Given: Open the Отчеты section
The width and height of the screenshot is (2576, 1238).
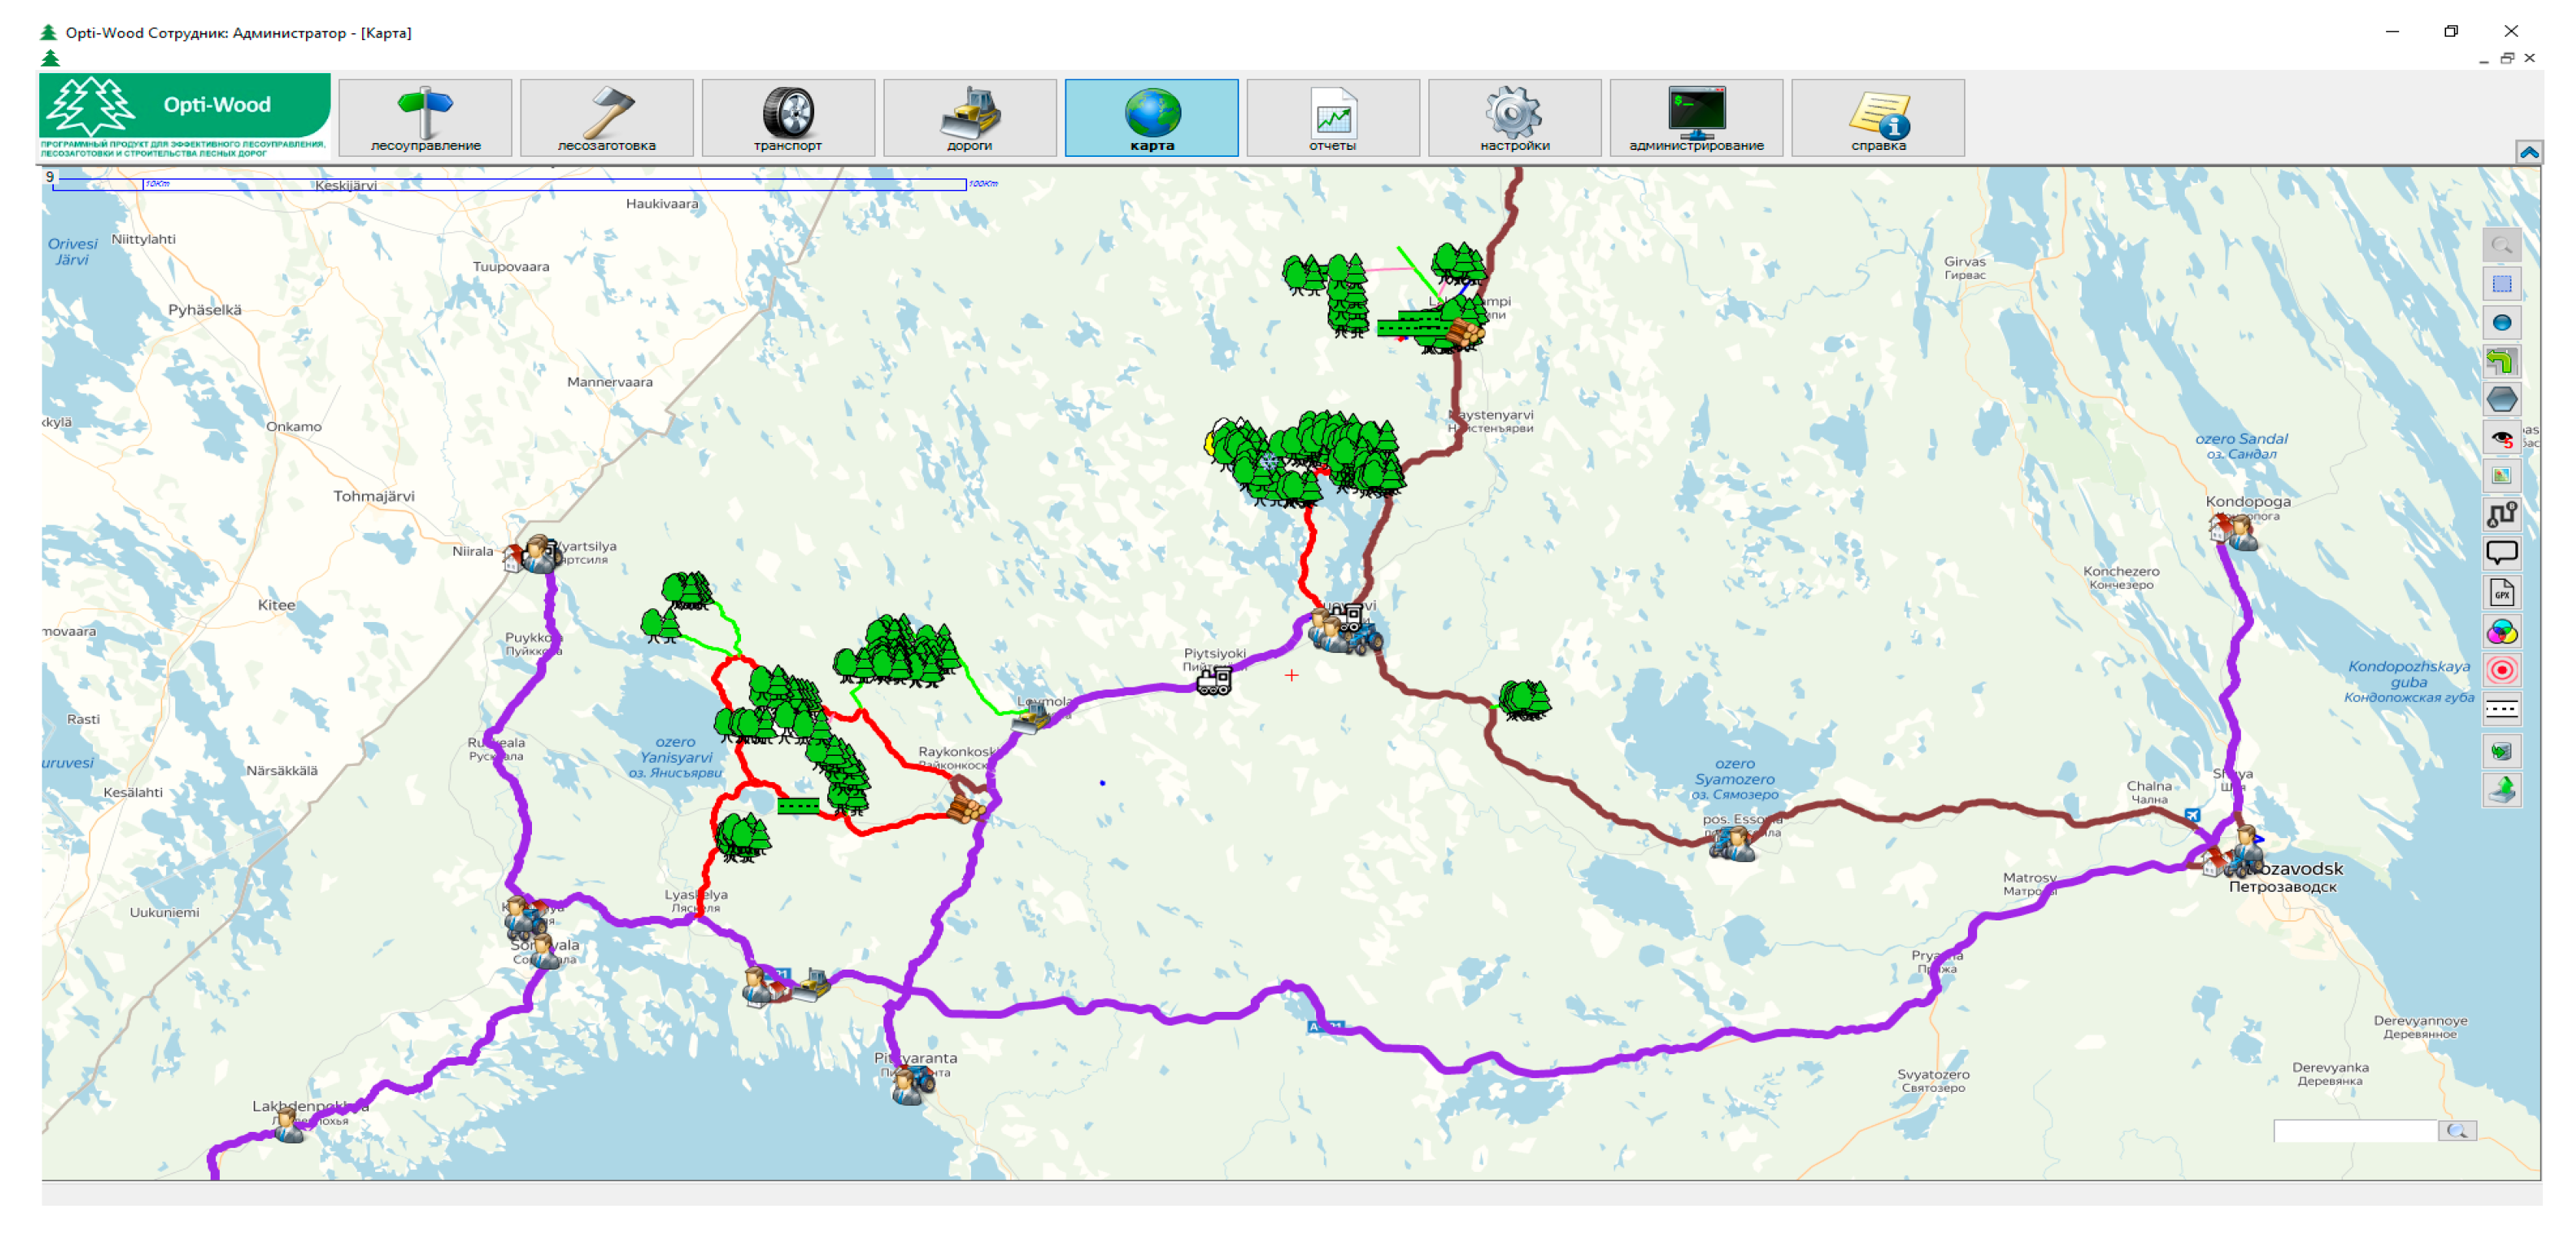Looking at the screenshot, I should click(1332, 118).
